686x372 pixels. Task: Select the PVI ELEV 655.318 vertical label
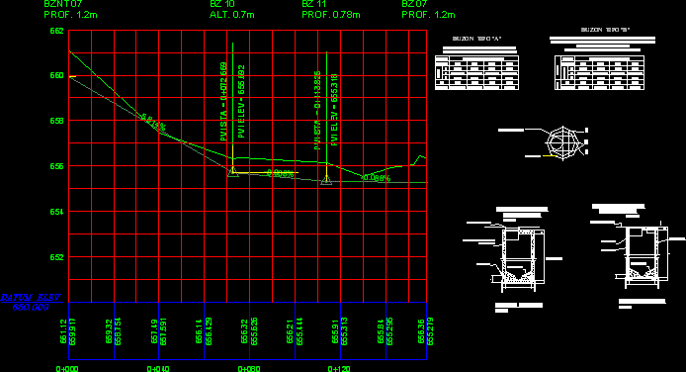pyautogui.click(x=334, y=110)
